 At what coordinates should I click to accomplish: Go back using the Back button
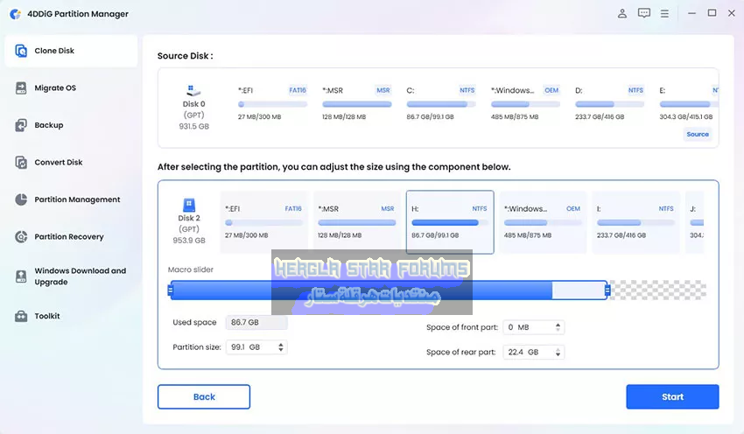204,396
